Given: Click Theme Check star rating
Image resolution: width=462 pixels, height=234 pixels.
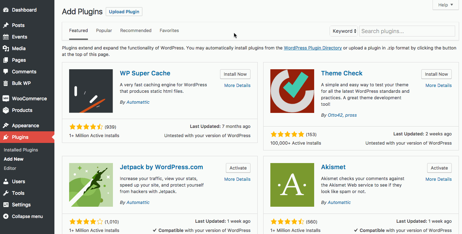Looking at the screenshot, I should (287, 134).
